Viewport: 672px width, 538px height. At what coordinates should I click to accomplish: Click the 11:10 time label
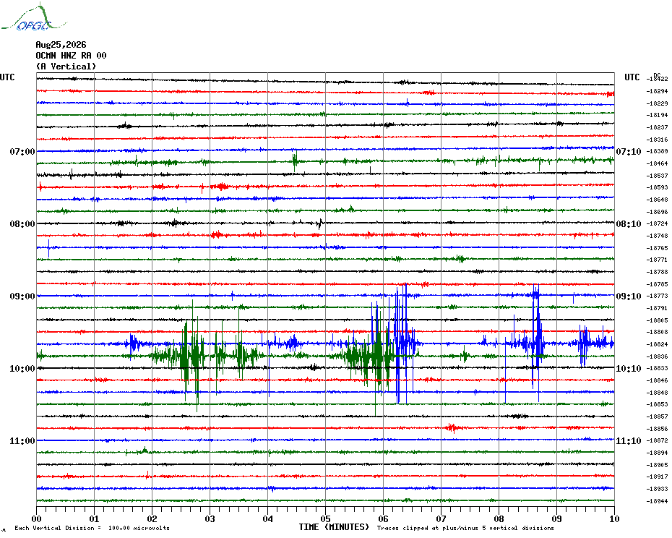629,441
